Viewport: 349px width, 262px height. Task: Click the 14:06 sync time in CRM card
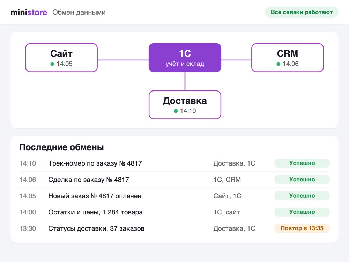(291, 64)
